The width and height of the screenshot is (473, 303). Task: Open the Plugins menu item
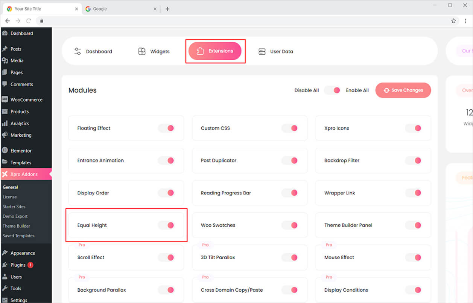click(18, 265)
